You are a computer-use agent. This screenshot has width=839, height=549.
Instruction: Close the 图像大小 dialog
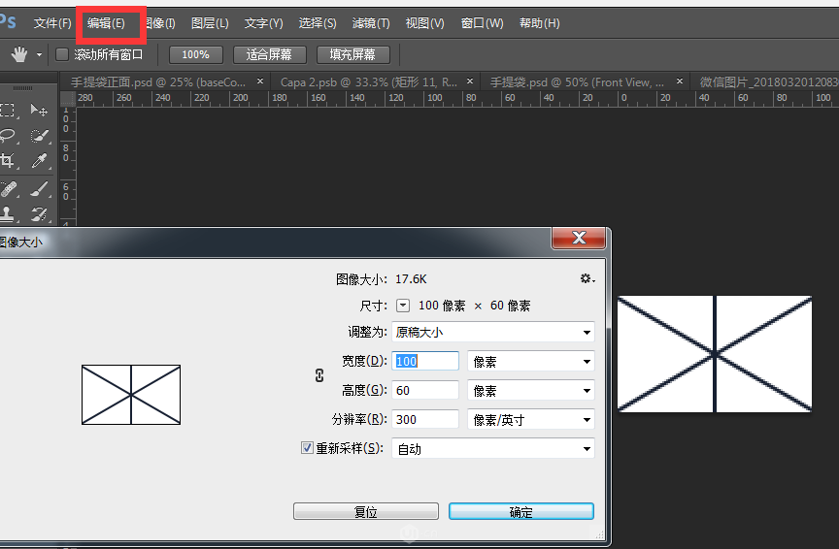click(x=579, y=238)
